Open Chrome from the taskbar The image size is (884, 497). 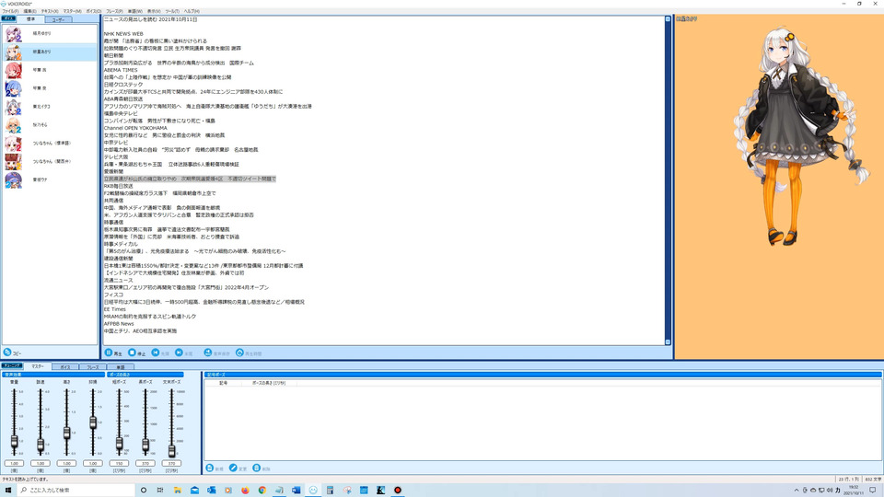tap(262, 491)
